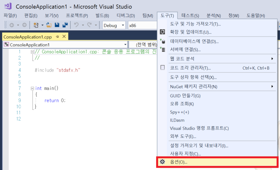280x170 pixels.
Task: Select Visual Studio 명령 프롬프트(C) entry
Action: point(217,128)
